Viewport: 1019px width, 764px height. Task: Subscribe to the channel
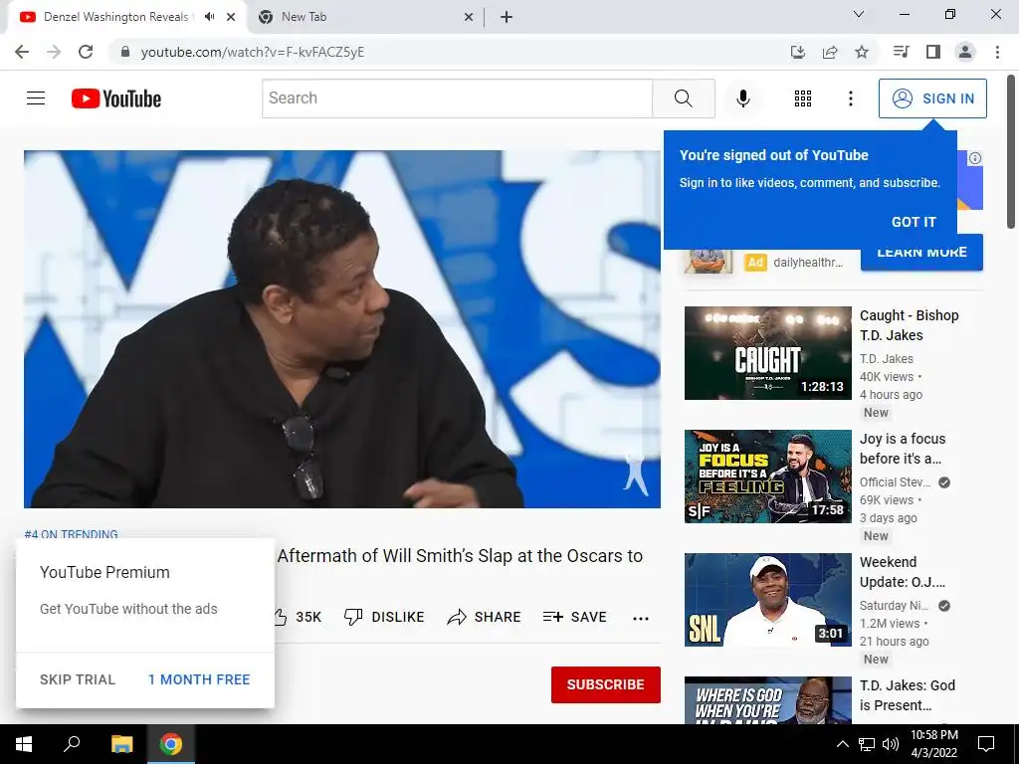coord(606,684)
